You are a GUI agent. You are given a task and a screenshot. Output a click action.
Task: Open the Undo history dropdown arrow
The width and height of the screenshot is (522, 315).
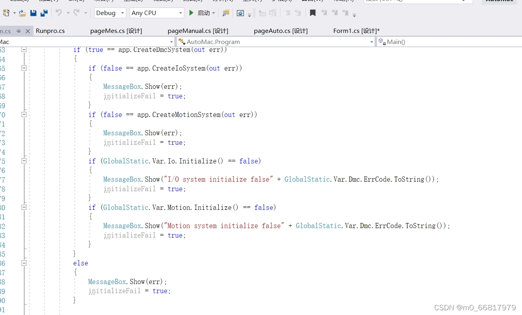point(68,13)
